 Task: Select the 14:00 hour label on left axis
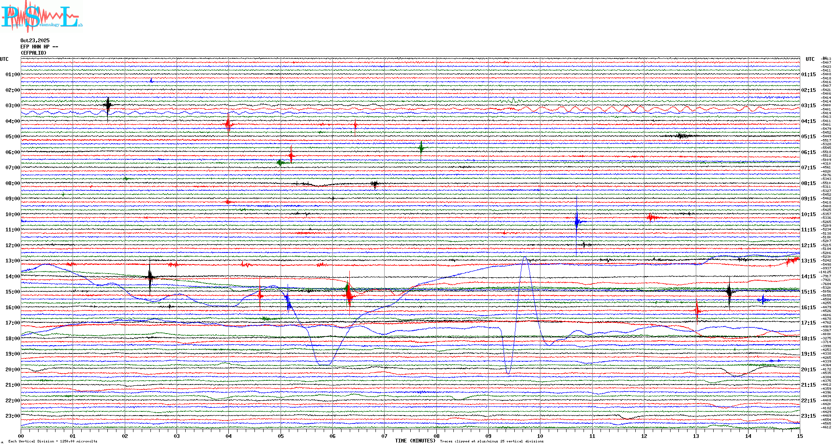click(12, 276)
